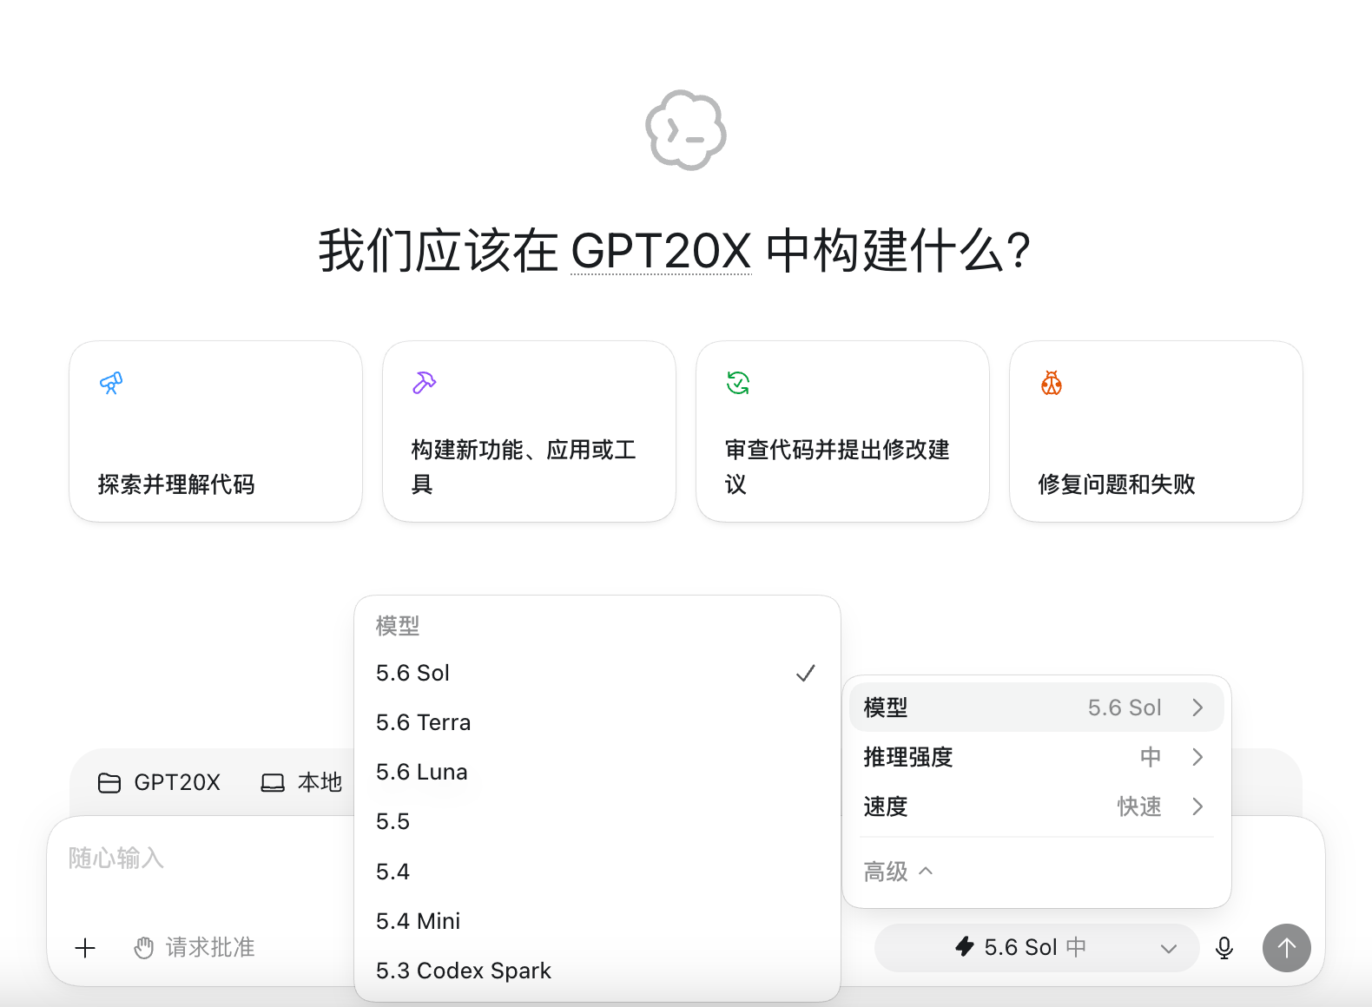Click the chevron on the 推理强度 row
This screenshot has width=1372, height=1007.
pos(1198,757)
